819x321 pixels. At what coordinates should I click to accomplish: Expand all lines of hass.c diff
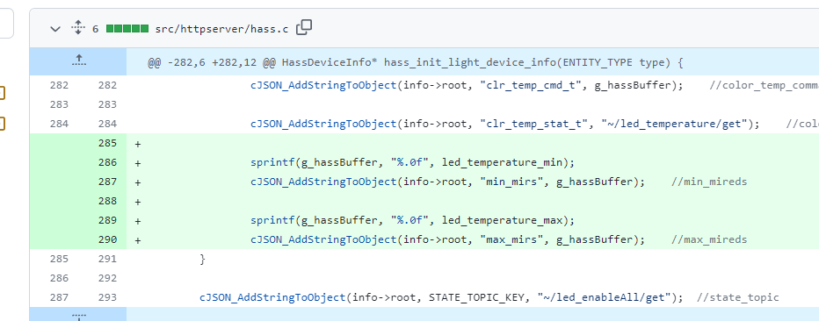(78, 27)
